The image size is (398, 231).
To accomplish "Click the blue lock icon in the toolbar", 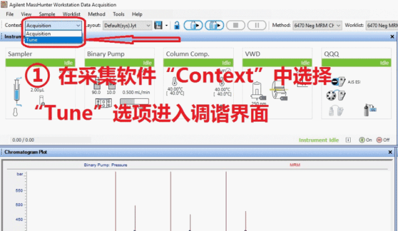I will tap(177, 25).
